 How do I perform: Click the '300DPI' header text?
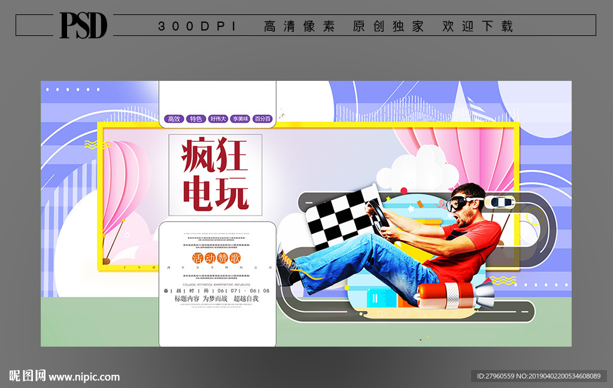[198, 26]
